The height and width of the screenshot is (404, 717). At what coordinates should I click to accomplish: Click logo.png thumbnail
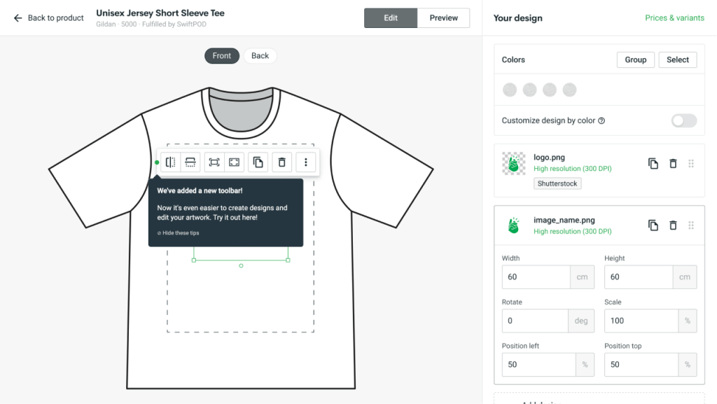click(513, 164)
